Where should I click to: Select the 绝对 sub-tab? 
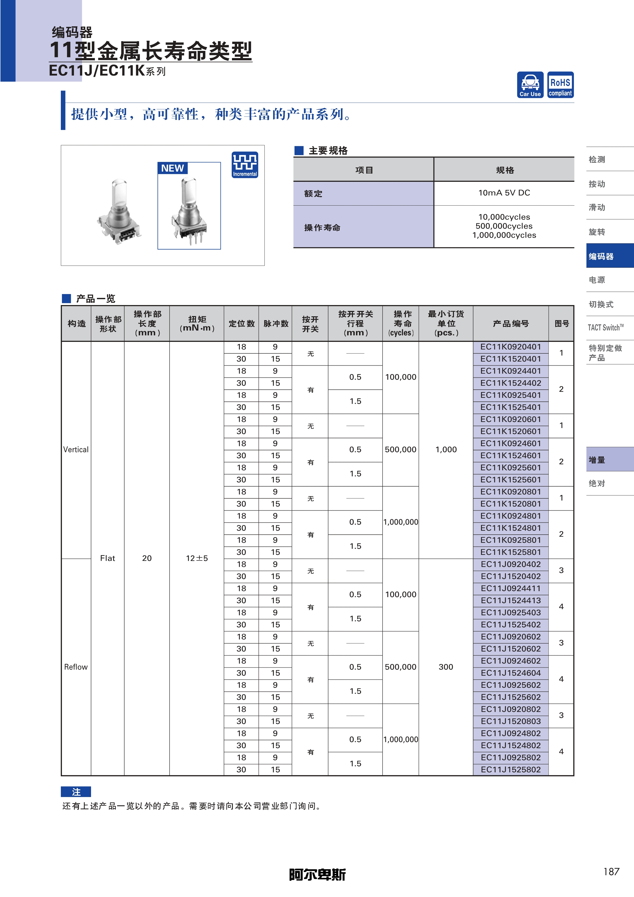597,484
